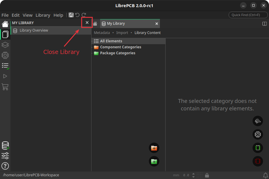Screen dimensions: 269x179
Task: Click the green-pinned component chip button
Action: point(258,147)
